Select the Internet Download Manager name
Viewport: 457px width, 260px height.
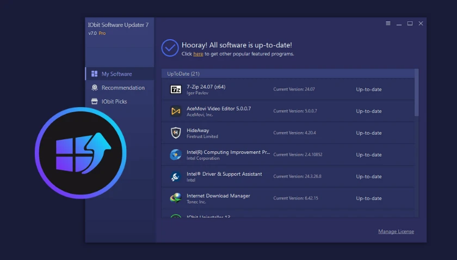point(218,196)
